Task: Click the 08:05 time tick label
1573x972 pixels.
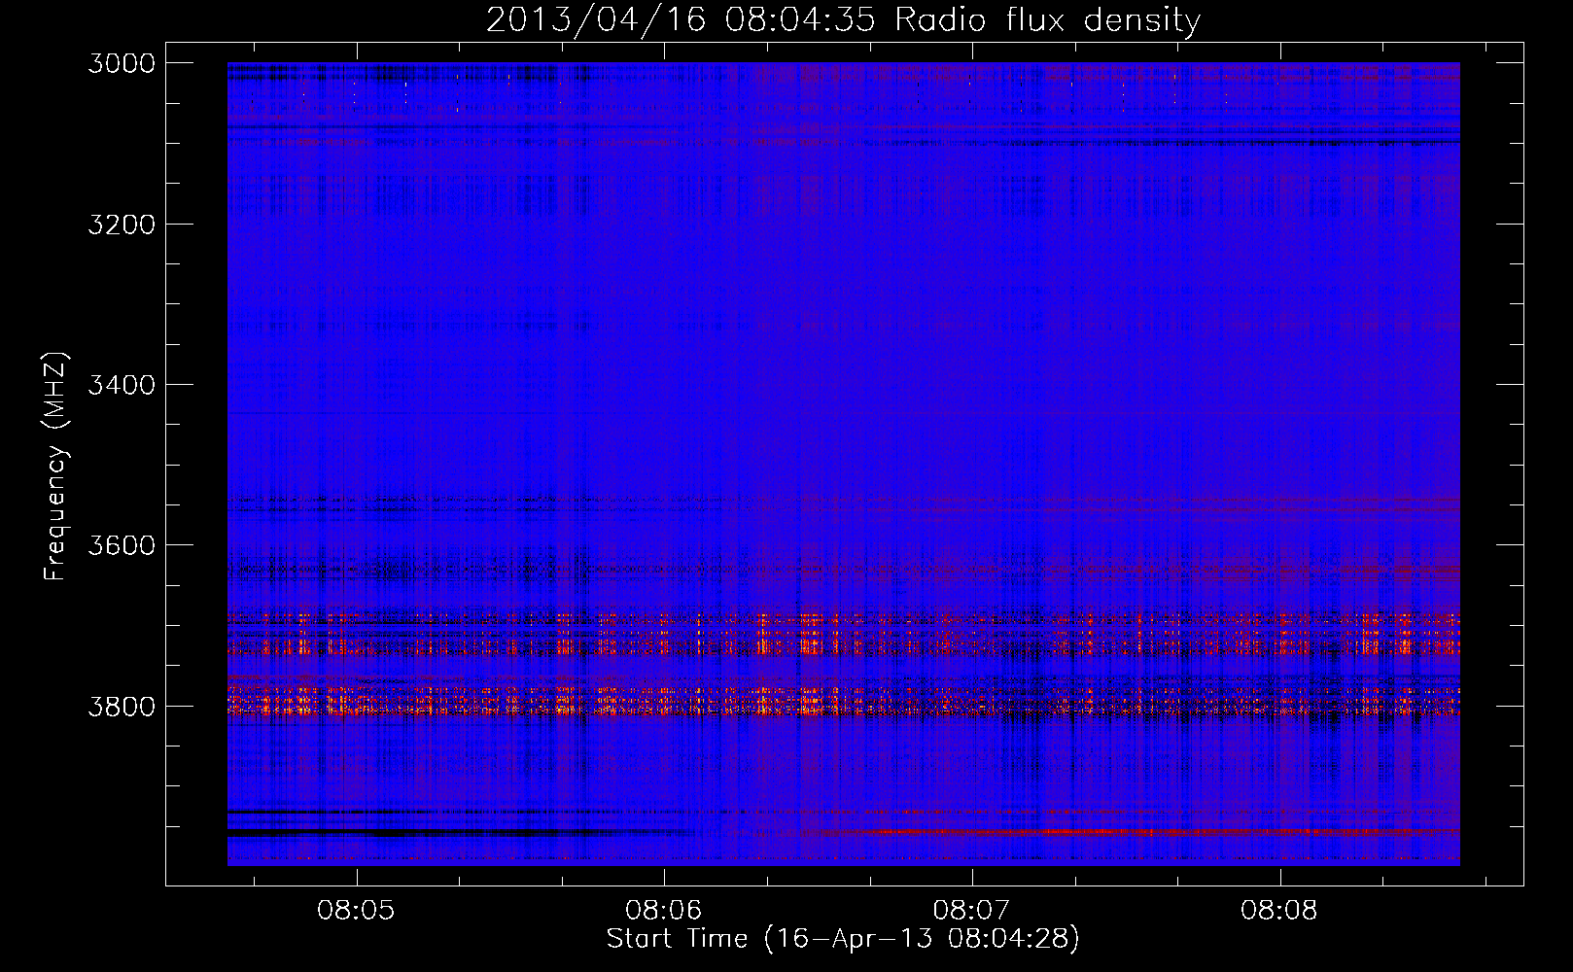Action: click(x=357, y=911)
